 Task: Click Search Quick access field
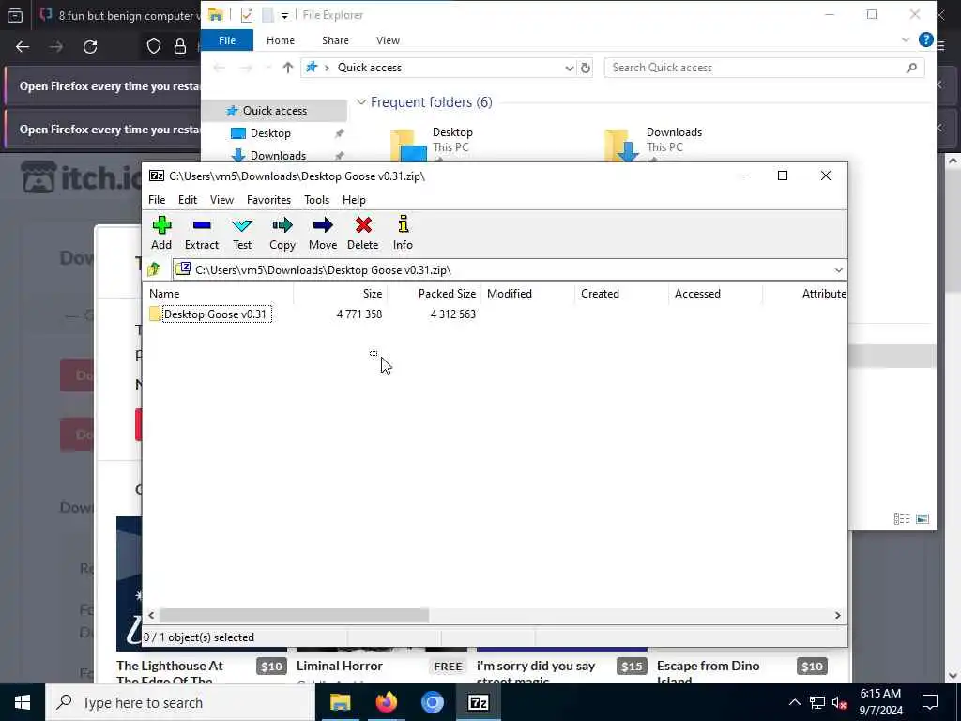pos(764,68)
